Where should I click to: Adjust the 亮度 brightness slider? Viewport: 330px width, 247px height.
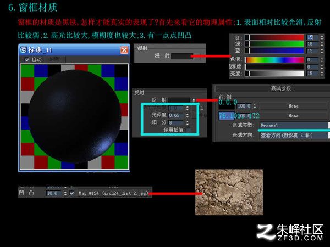click(x=274, y=74)
